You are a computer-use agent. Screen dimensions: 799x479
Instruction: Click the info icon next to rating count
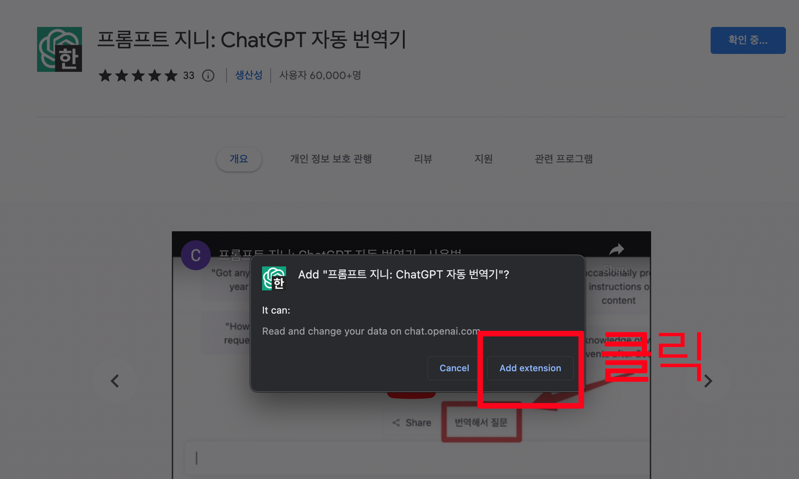coord(208,76)
